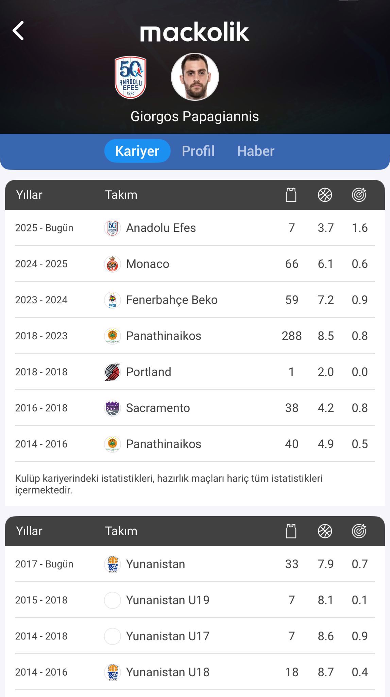Select the Kariyer tab
Screen dimensions: 390x697
(x=137, y=151)
